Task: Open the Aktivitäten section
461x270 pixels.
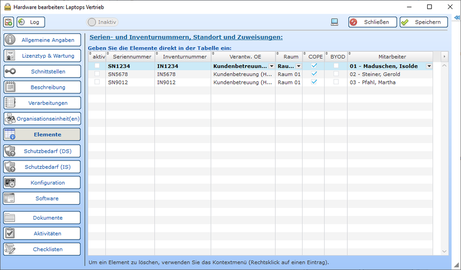Action: 42,233
